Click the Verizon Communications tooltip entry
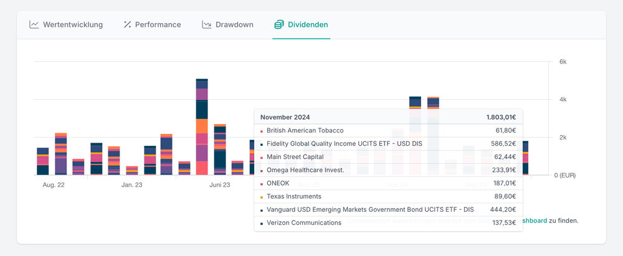The image size is (623, 256). 388,222
